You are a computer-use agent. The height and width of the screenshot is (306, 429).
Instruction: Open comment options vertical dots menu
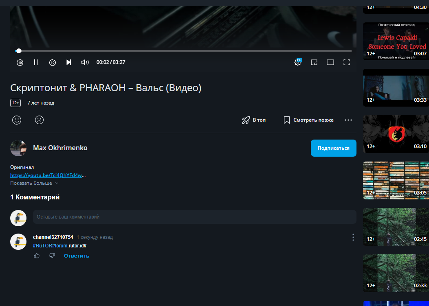click(353, 237)
